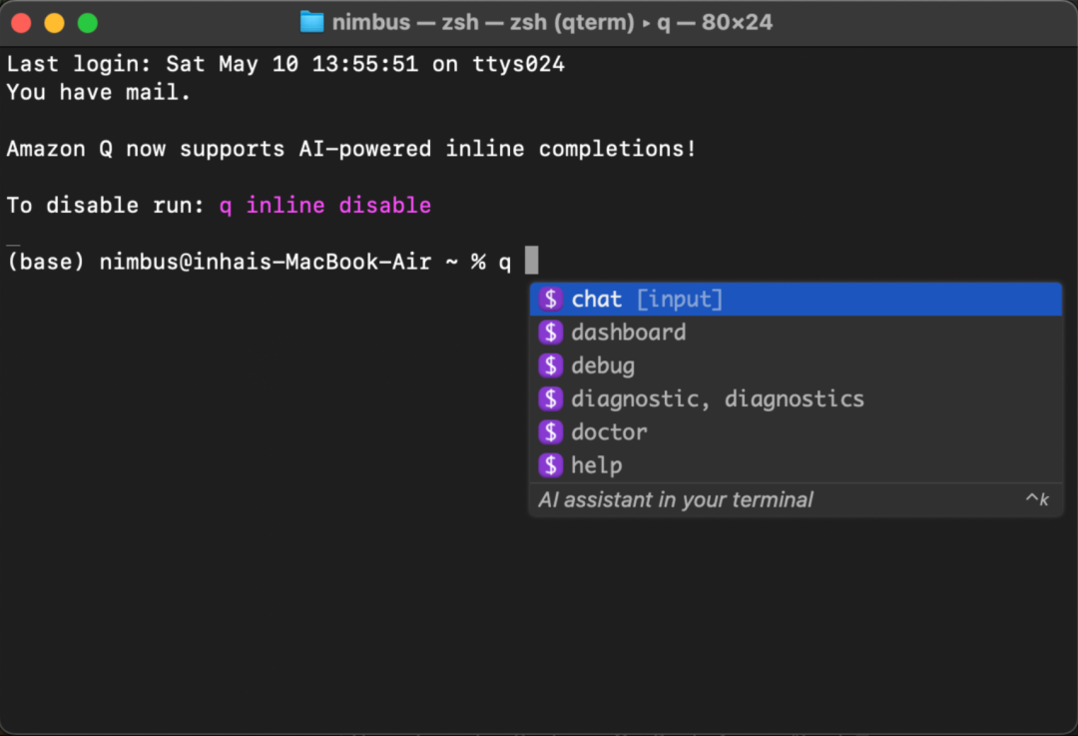Viewport: 1078px width, 736px height.
Task: Click the terminal cursor block after q
Action: point(531,261)
